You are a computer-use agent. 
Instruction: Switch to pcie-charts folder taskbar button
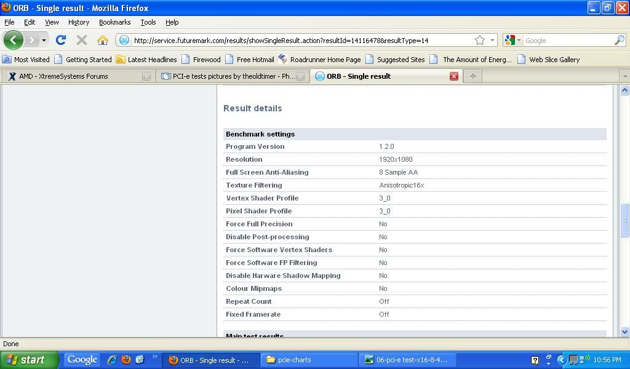[x=309, y=360]
